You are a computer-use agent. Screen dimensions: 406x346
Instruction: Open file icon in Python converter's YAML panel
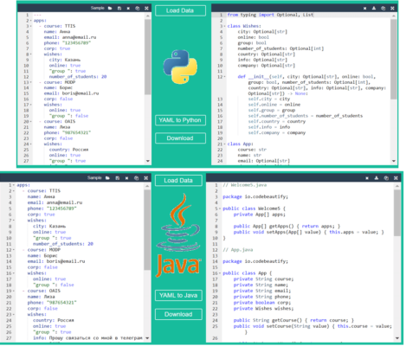(x=110, y=8)
